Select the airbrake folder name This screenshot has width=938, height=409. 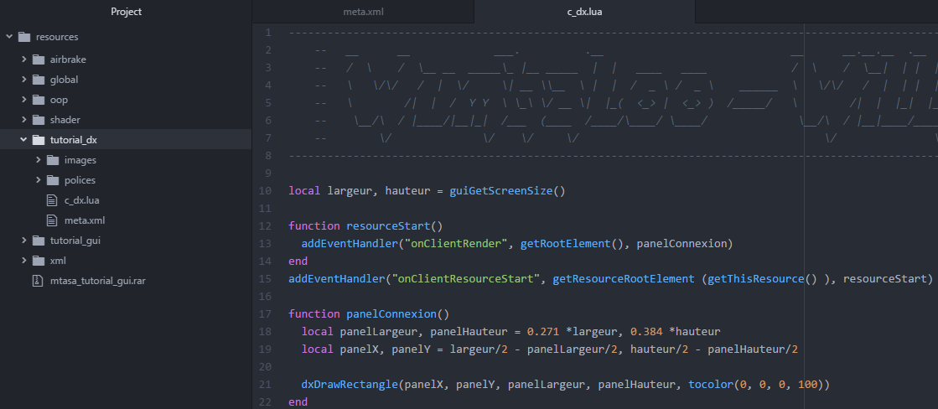[68, 60]
